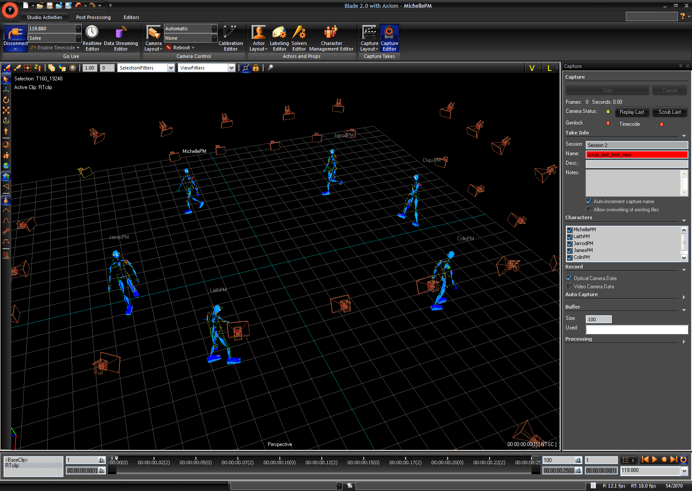
Task: Open the Solve mode dropdown
Action: 78,38
